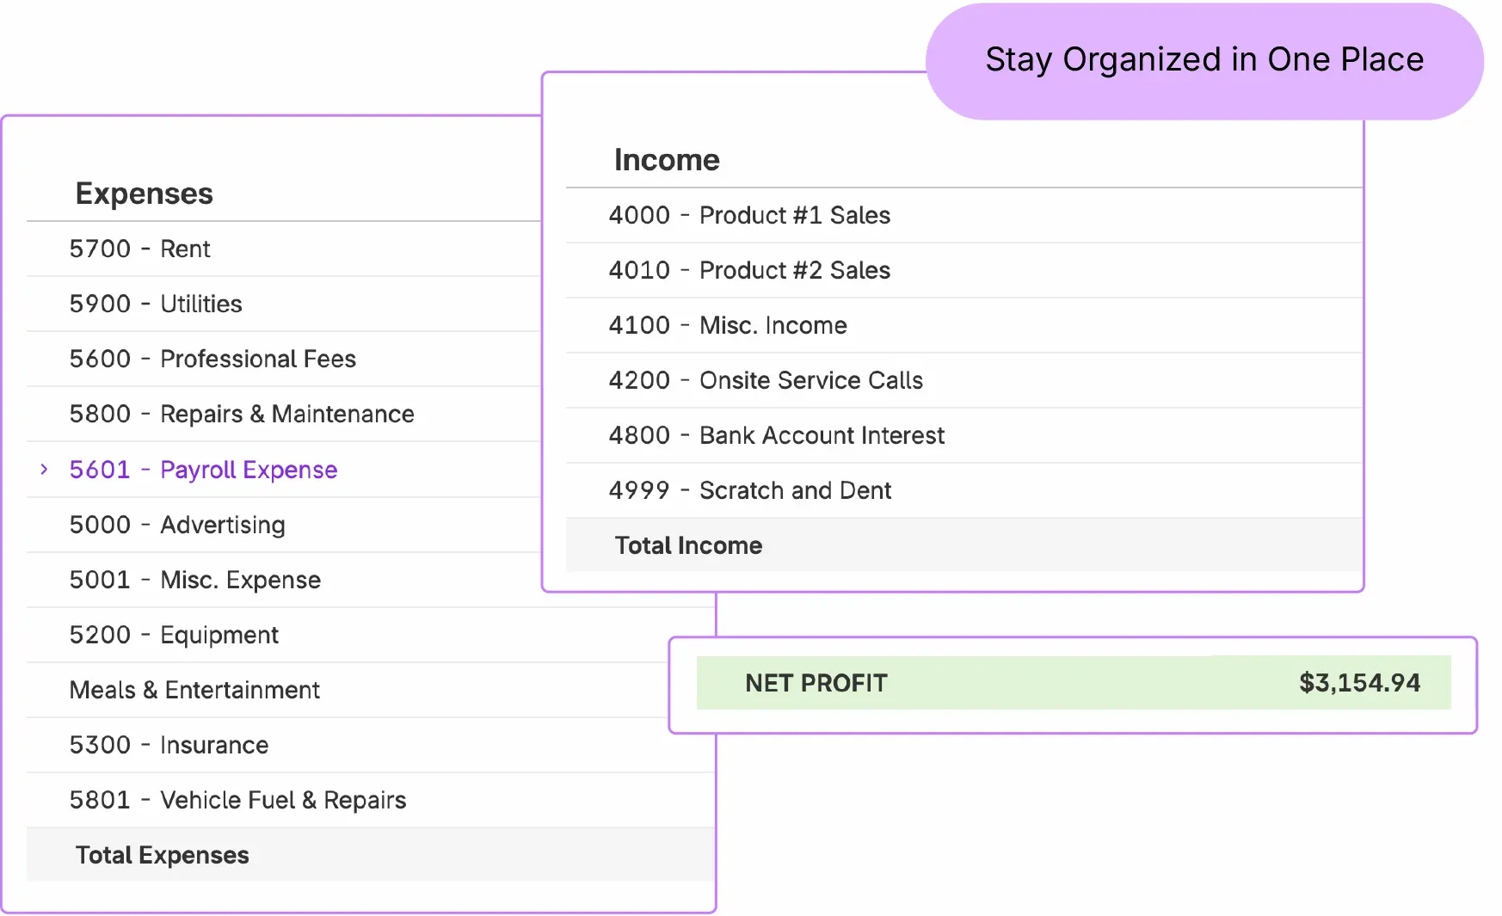Click the Stay Organized in One Place badge
This screenshot has height=916, width=1502.
pyautogui.click(x=1203, y=60)
